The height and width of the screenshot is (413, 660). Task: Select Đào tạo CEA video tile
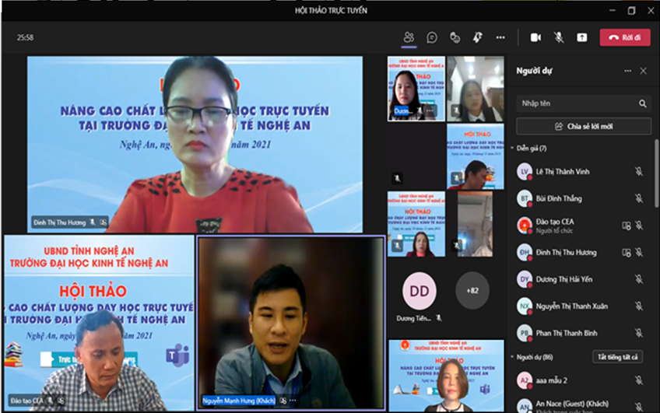point(100,323)
